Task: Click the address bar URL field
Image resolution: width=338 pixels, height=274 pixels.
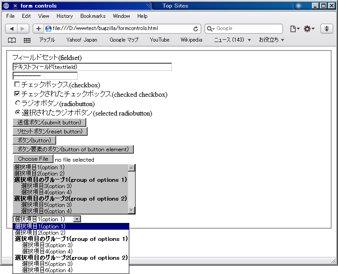Action: [x=122, y=28]
